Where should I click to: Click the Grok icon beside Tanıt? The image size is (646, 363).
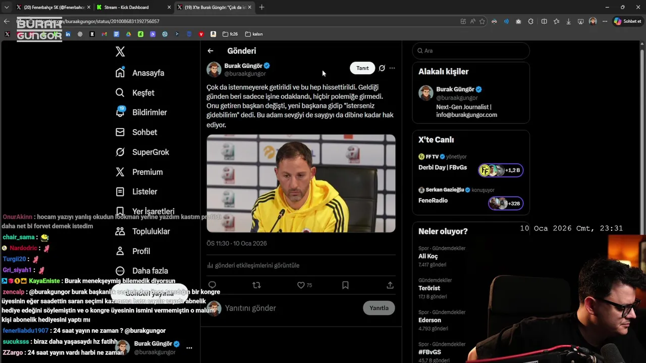[382, 68]
